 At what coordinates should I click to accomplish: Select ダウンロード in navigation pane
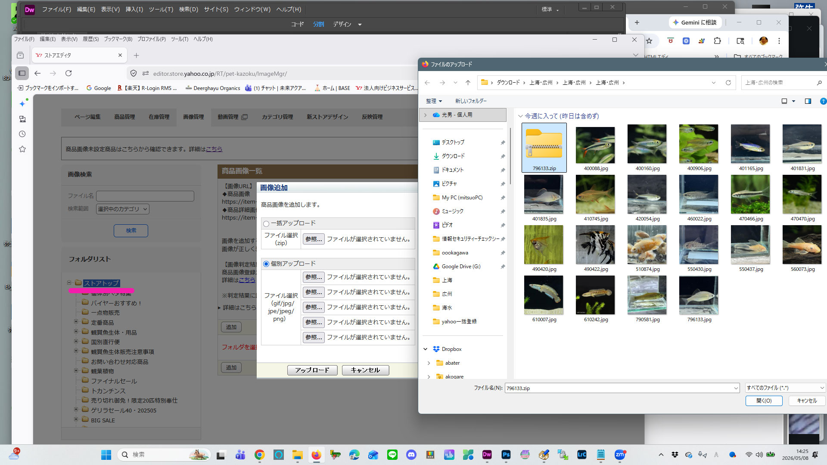tap(453, 156)
